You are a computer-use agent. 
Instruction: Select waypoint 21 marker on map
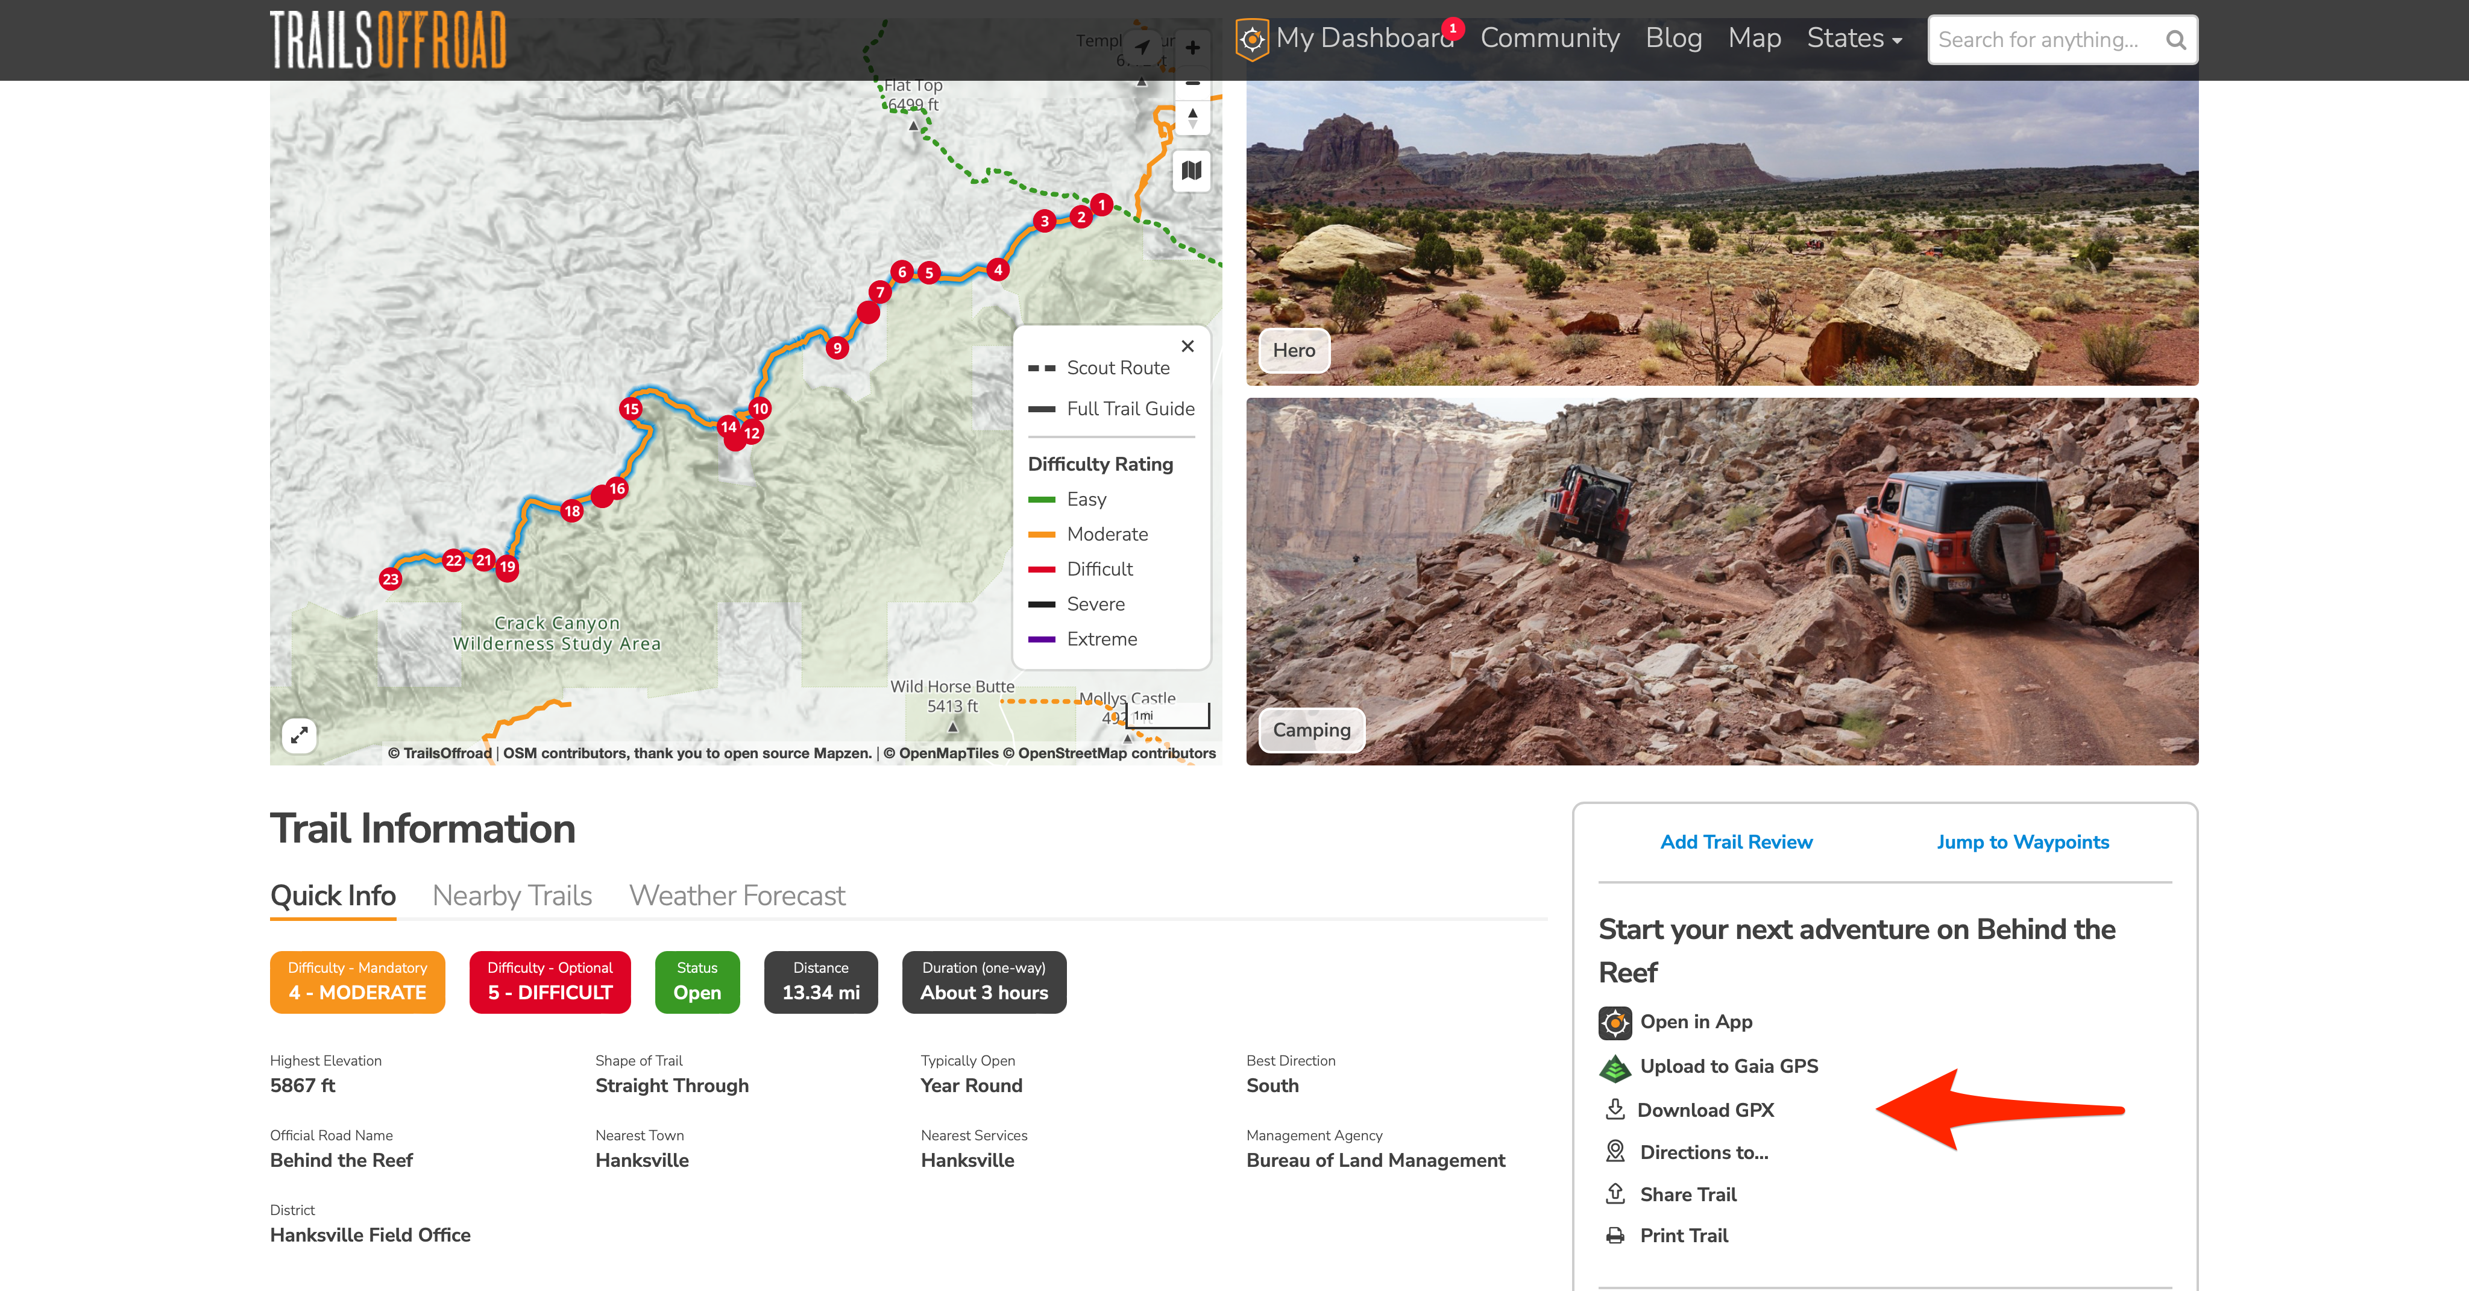pyautogui.click(x=484, y=560)
